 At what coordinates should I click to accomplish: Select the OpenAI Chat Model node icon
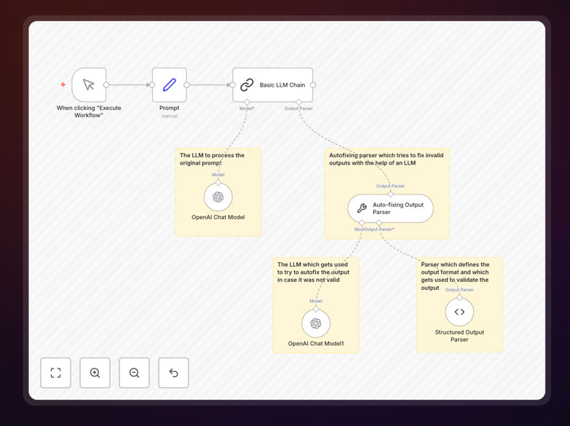218,197
